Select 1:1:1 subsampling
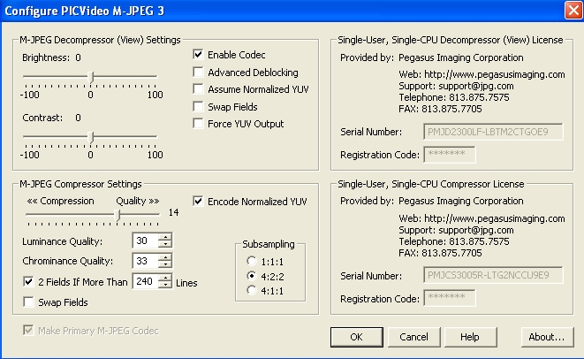The image size is (584, 359). pos(252,261)
